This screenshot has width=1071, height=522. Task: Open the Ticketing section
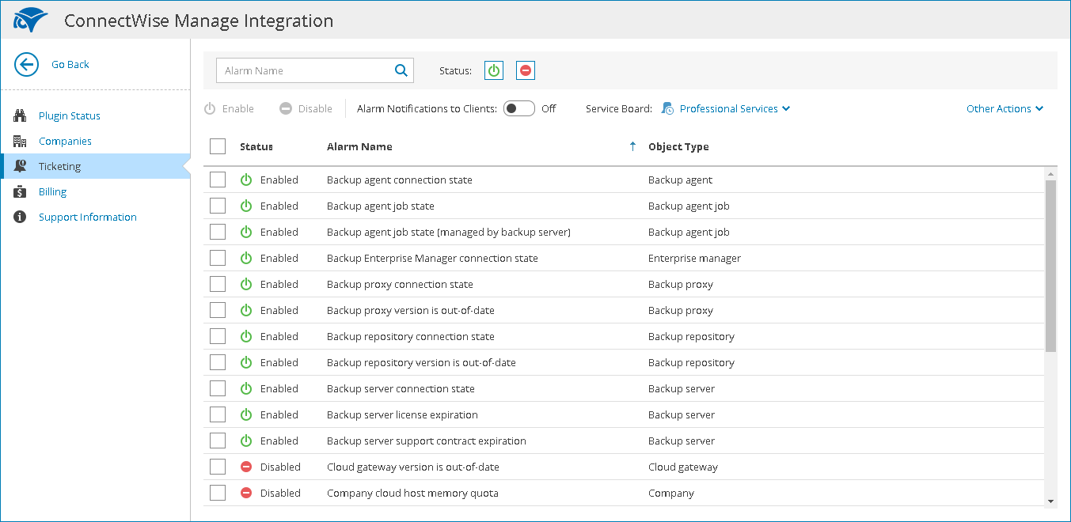tap(60, 167)
